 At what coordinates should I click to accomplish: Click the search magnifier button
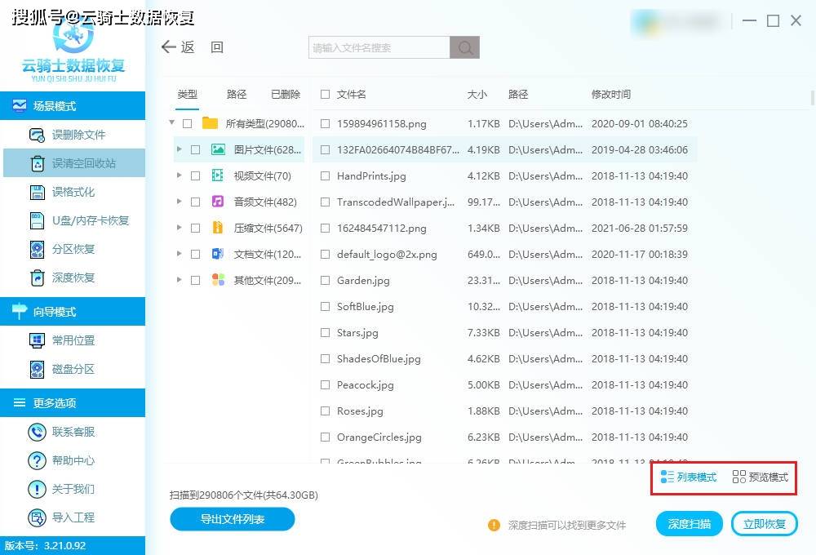[x=465, y=47]
